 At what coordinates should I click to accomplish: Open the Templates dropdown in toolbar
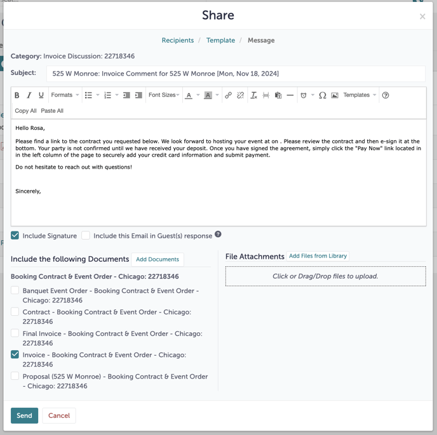pyautogui.click(x=360, y=95)
